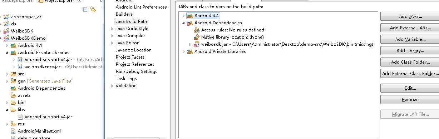This screenshot has height=139, width=439.
Task: Click the Native library location icon
Action: (197, 37)
